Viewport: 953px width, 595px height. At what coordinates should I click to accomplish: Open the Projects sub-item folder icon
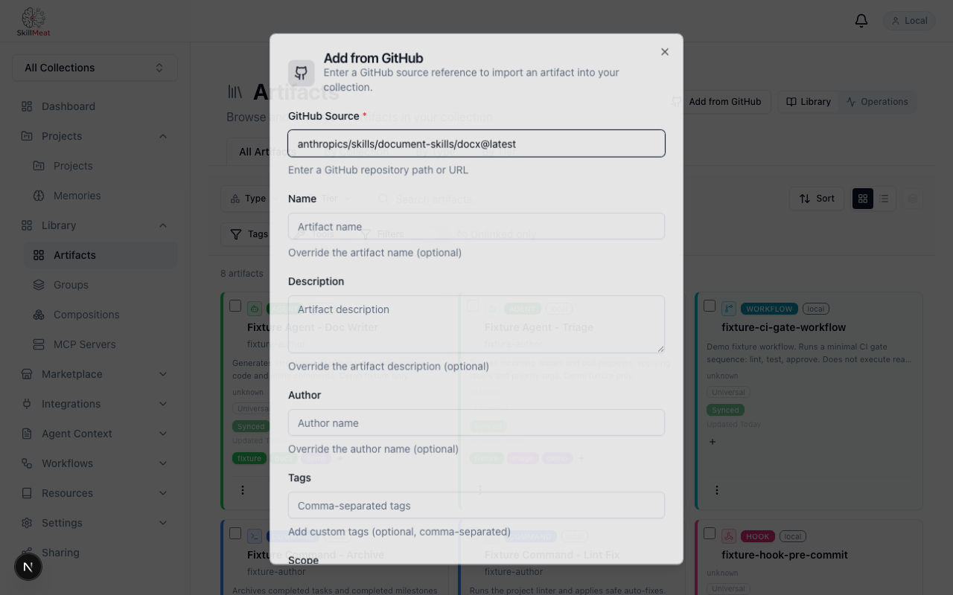(39, 166)
